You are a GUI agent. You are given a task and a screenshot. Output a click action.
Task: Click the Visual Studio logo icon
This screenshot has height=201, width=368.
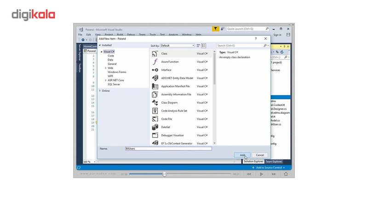[81, 29]
